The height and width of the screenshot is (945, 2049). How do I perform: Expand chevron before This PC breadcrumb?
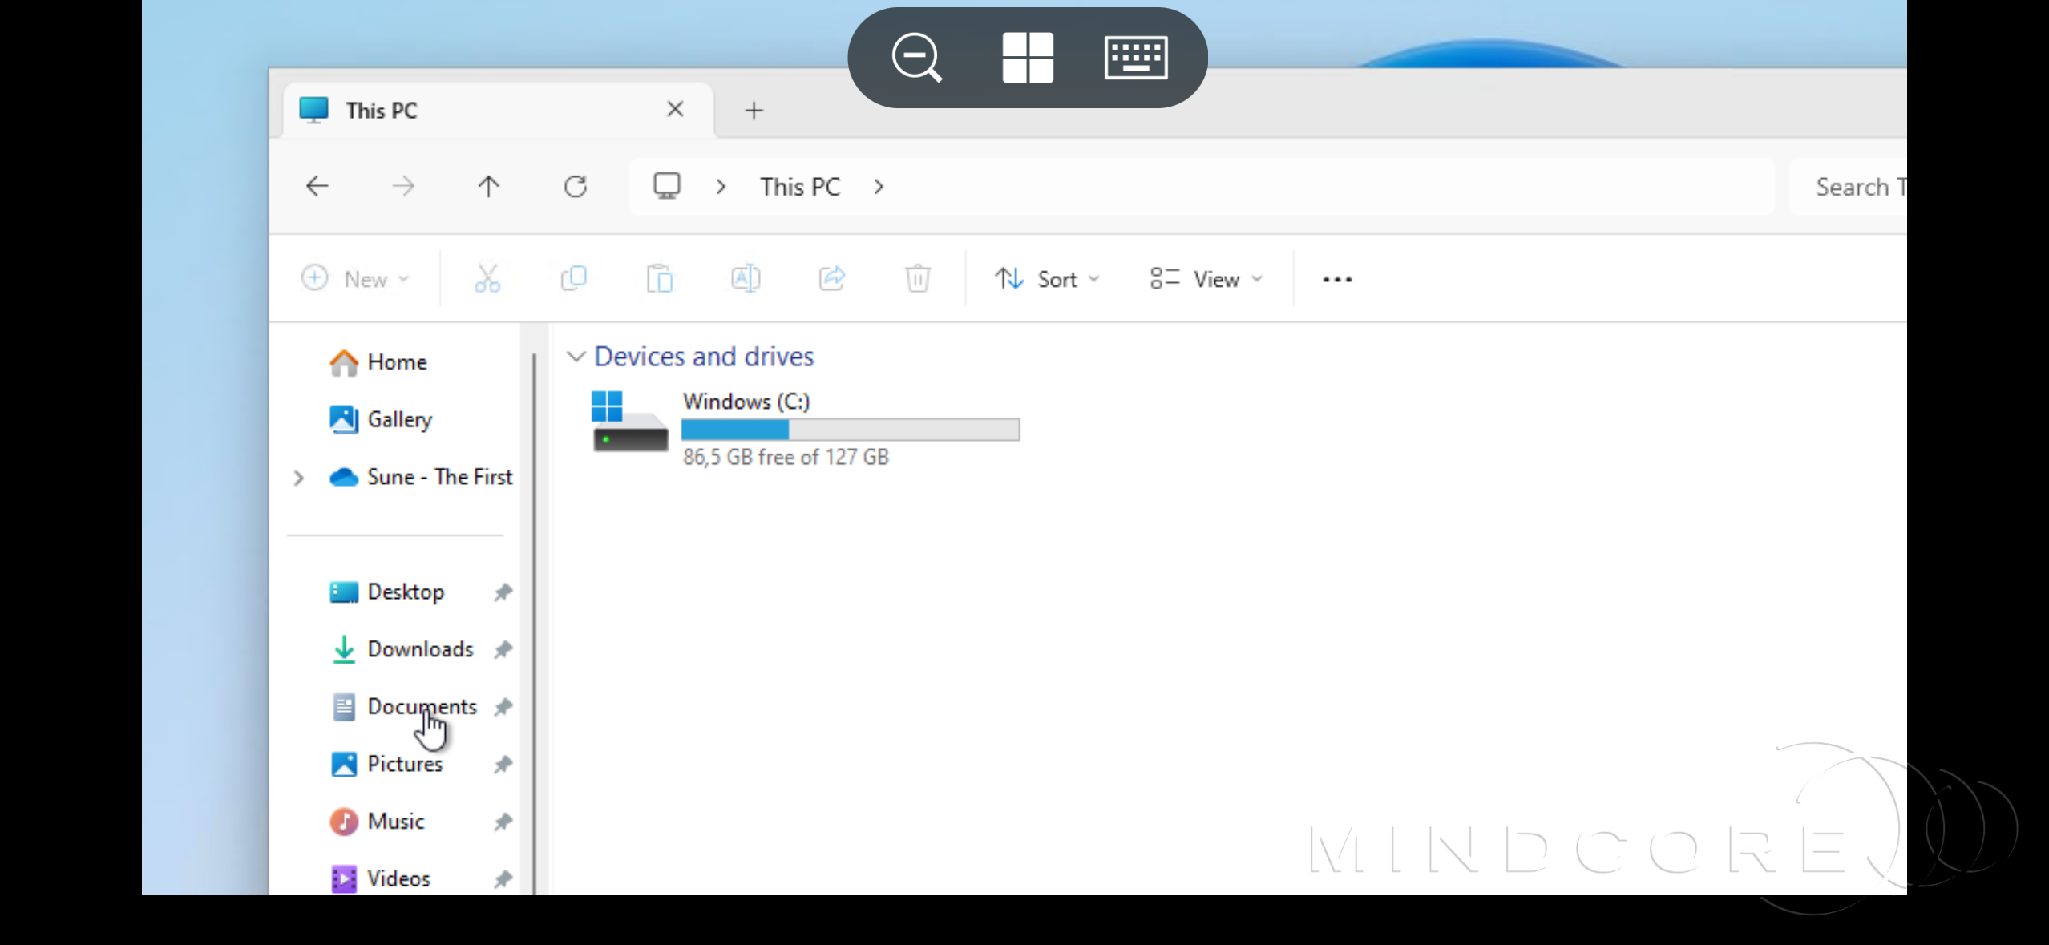coord(721,187)
